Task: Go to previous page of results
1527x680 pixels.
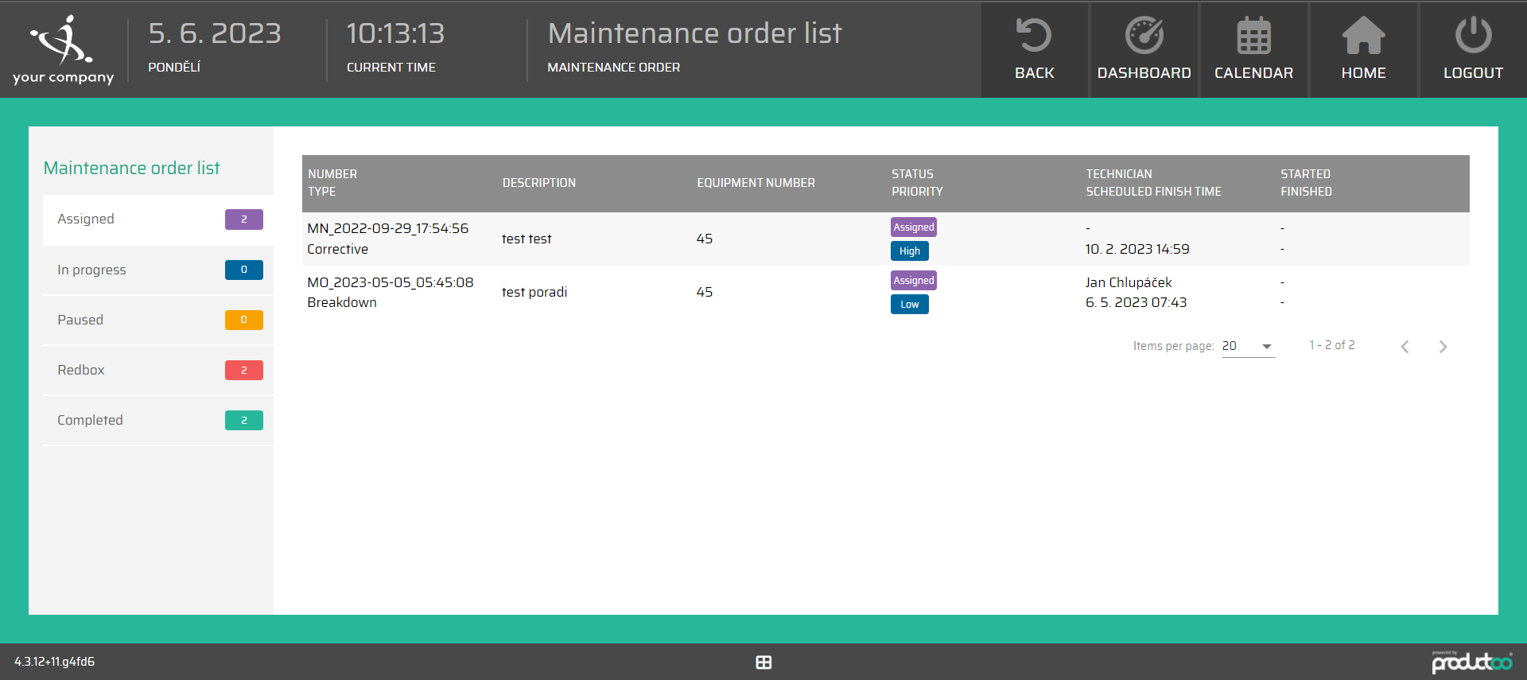Action: (x=1405, y=347)
